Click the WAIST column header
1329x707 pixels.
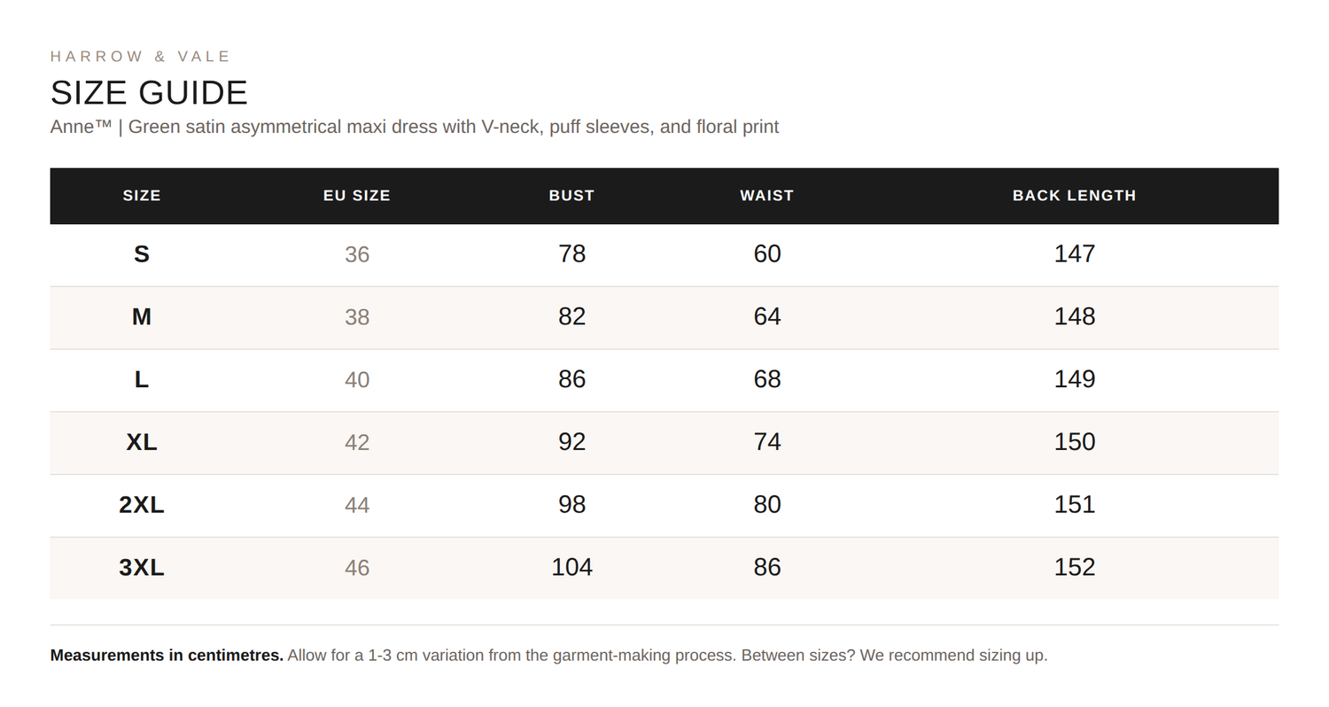click(x=767, y=196)
